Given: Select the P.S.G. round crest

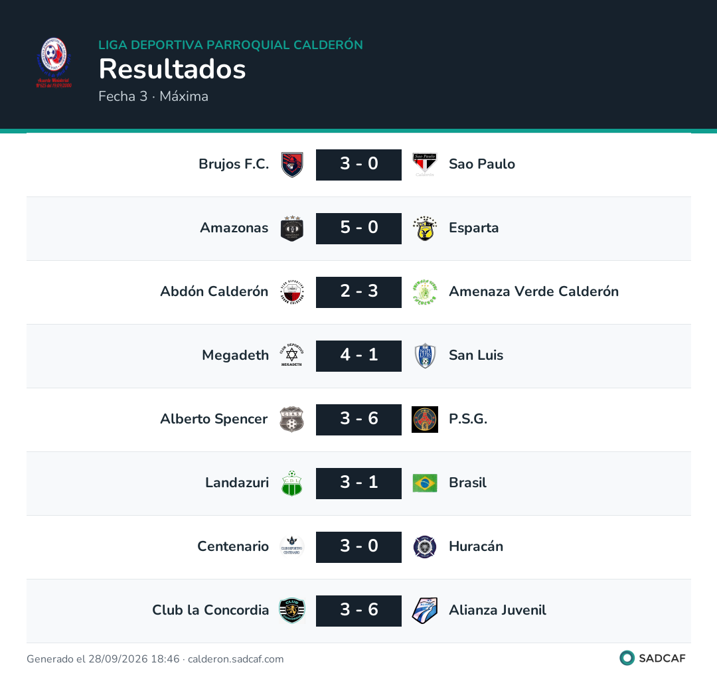Looking at the screenshot, I should (425, 419).
